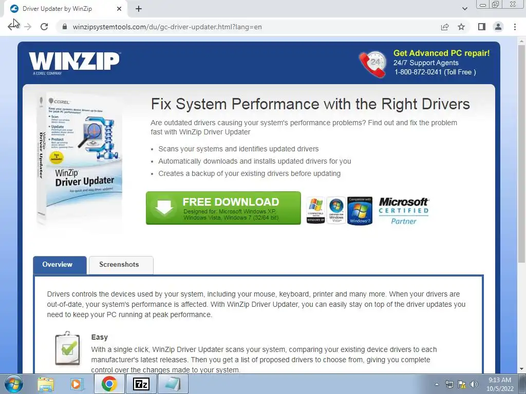
Task: Switch to the Screenshots tab
Action: click(x=121, y=265)
